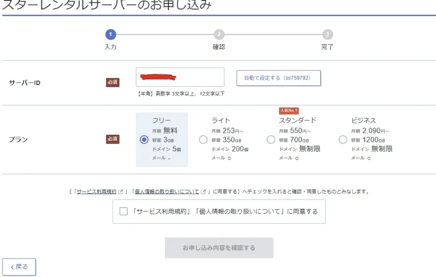Focus the サーバーID text input field
Image resolution: width=436 pixels, height=277 pixels.
[x=180, y=77]
